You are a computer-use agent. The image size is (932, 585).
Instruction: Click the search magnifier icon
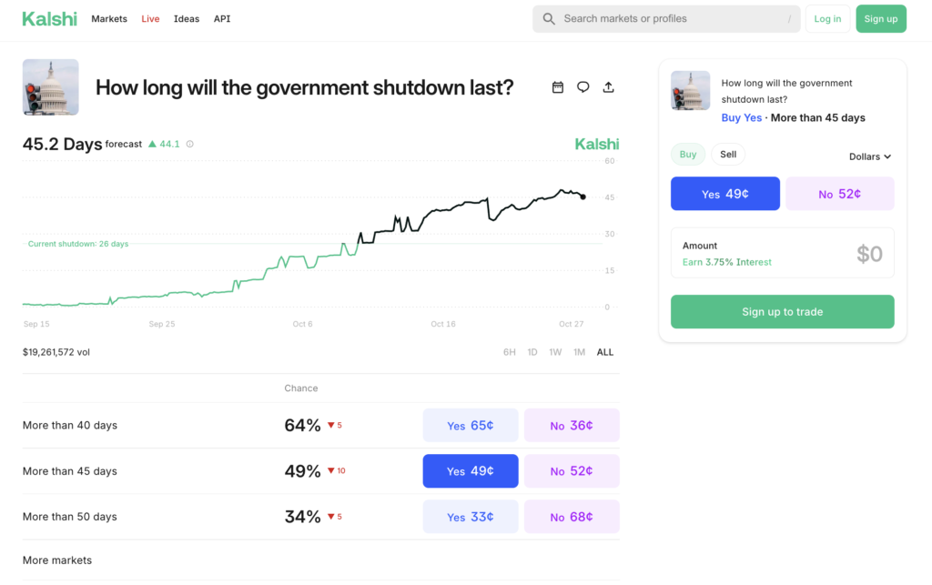(x=547, y=18)
